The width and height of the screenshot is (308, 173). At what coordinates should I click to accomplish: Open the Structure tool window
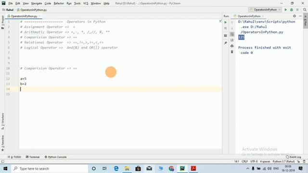coord(2,121)
